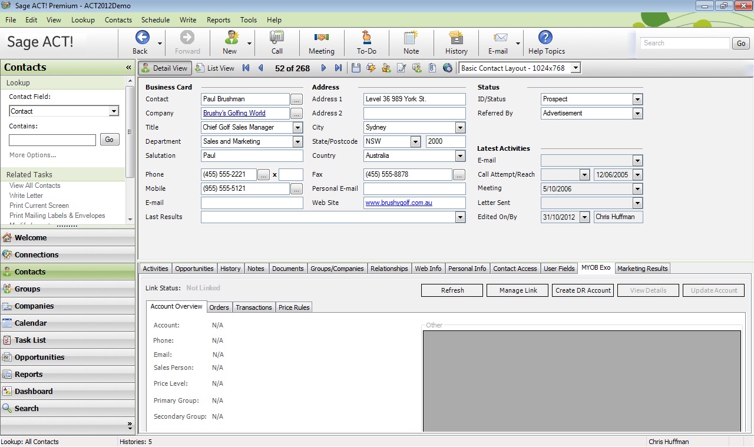Jump to the first contact record
754x447 pixels.
coord(246,68)
